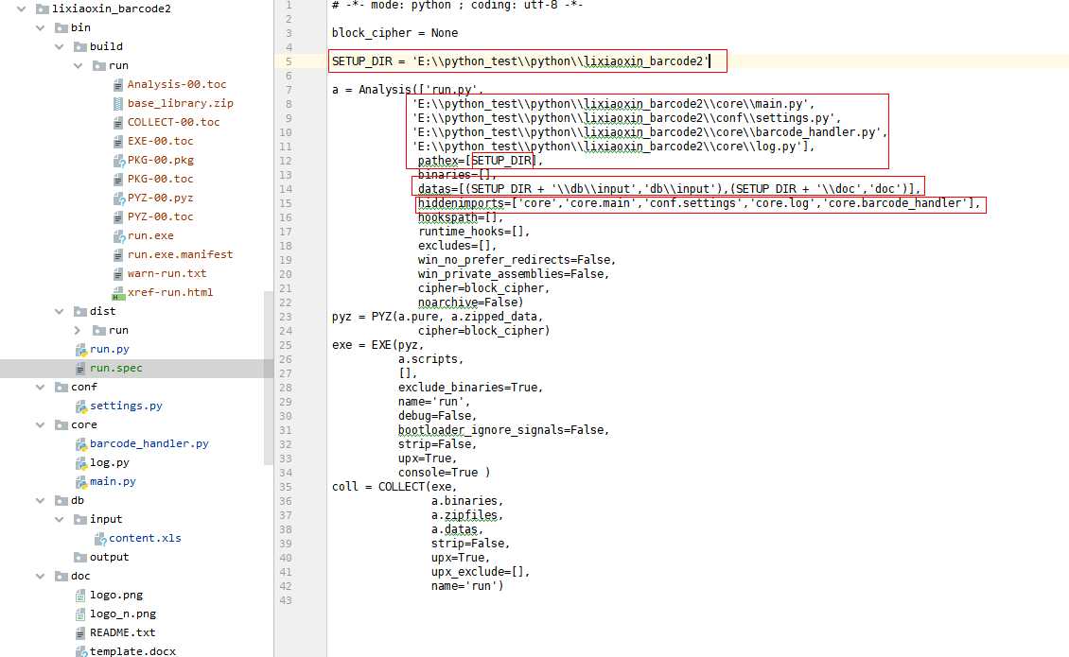Click the dist folder icon
Screen dimensions: 1069x657
(80, 311)
